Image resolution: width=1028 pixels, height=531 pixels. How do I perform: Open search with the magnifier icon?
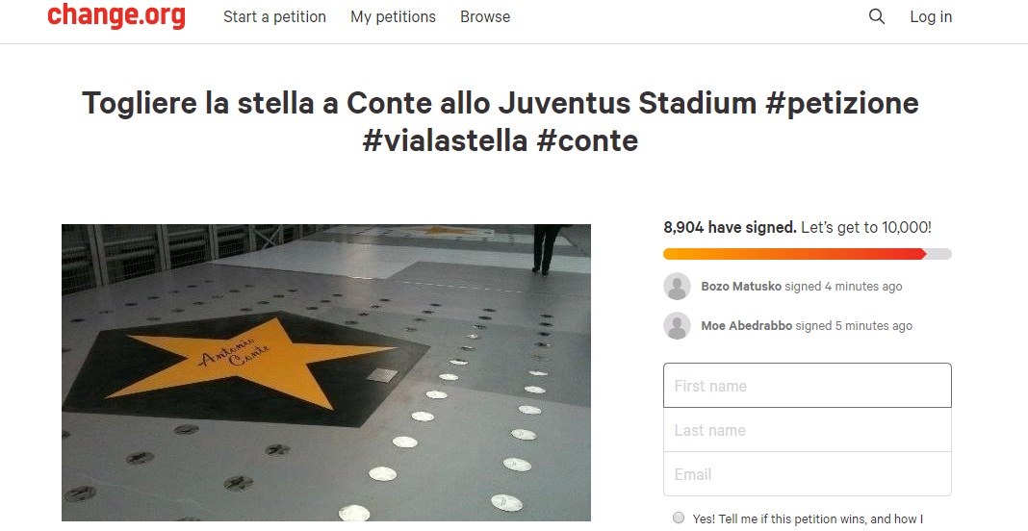pyautogui.click(x=876, y=16)
